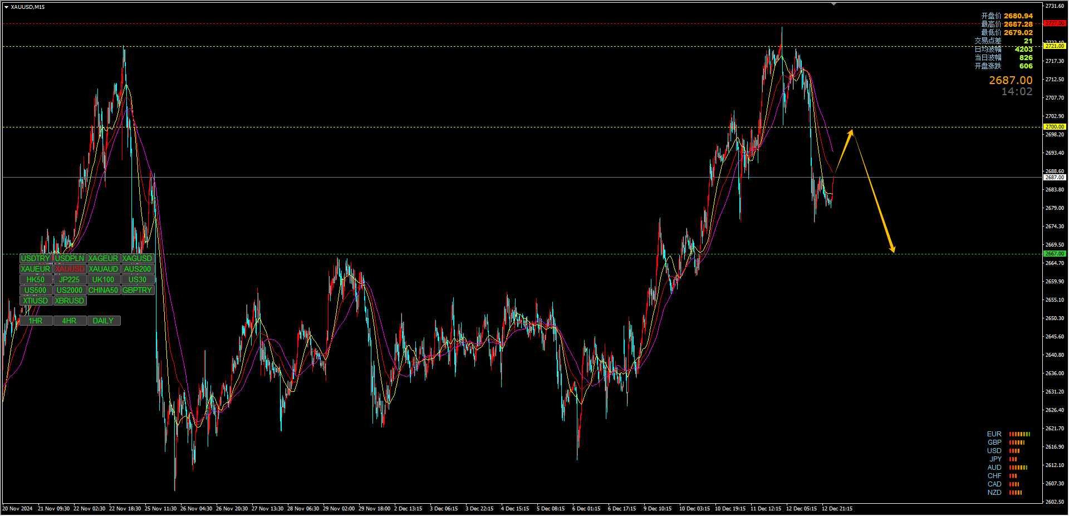Image resolution: width=1069 pixels, height=516 pixels.
Task: Open the JP225 index chart
Action: (70, 279)
